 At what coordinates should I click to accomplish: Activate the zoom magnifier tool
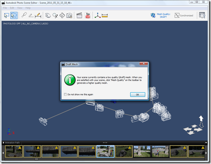pyautogui.click(x=55, y=15)
